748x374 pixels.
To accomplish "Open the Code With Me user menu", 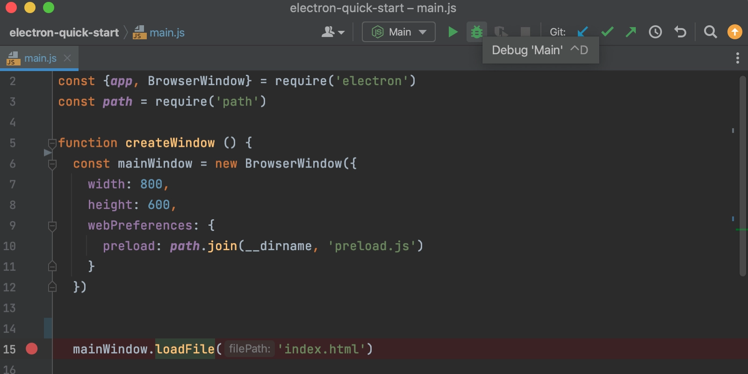I will coord(333,32).
